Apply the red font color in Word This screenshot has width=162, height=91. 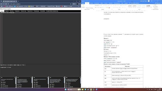pos(109,8)
